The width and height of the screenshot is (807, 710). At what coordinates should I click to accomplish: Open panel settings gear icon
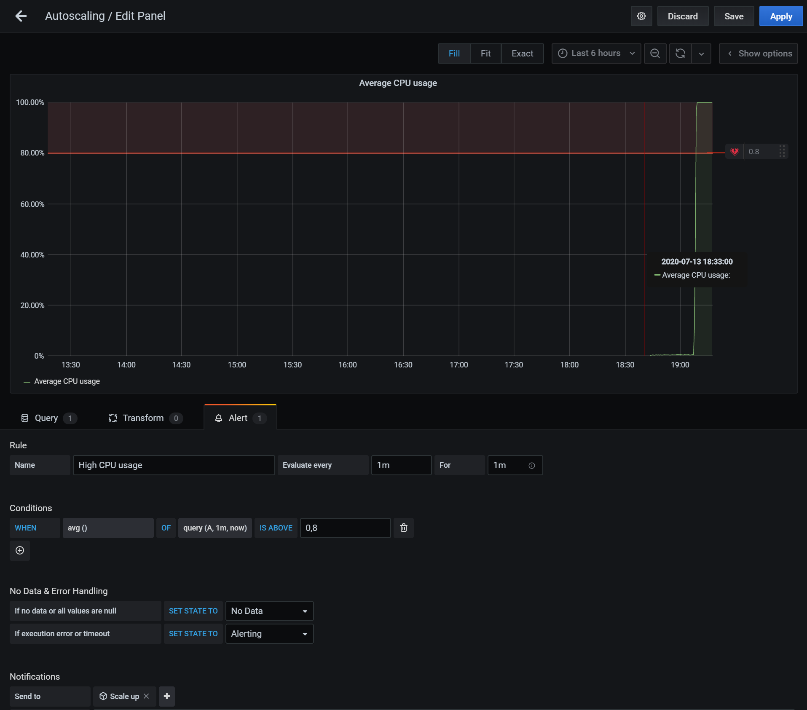coord(641,16)
